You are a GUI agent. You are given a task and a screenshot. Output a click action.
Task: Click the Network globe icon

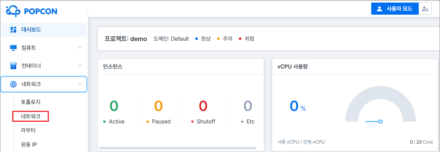(x=14, y=84)
